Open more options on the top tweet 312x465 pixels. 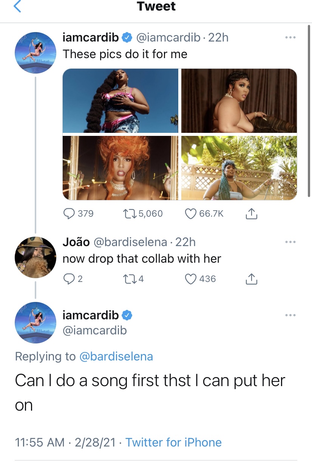[290, 38]
